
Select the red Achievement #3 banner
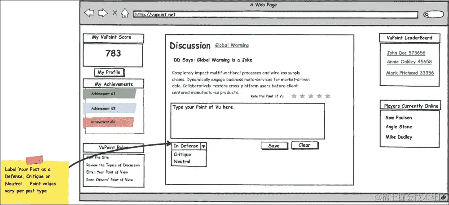(109, 122)
